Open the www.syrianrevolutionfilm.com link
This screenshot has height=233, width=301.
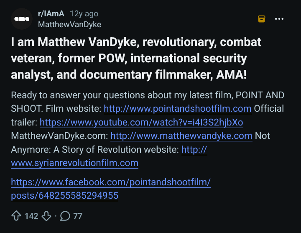pos(74,163)
